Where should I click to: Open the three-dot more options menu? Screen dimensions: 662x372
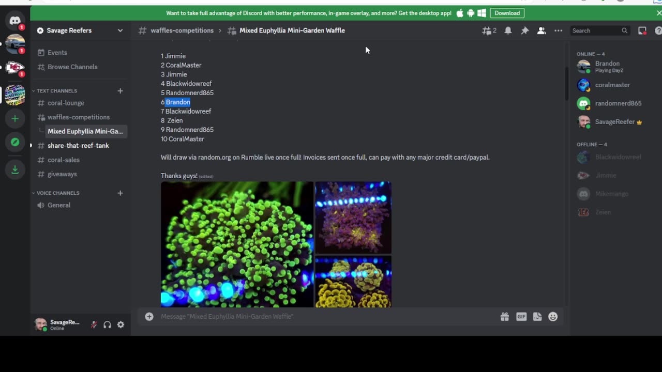pos(558,30)
